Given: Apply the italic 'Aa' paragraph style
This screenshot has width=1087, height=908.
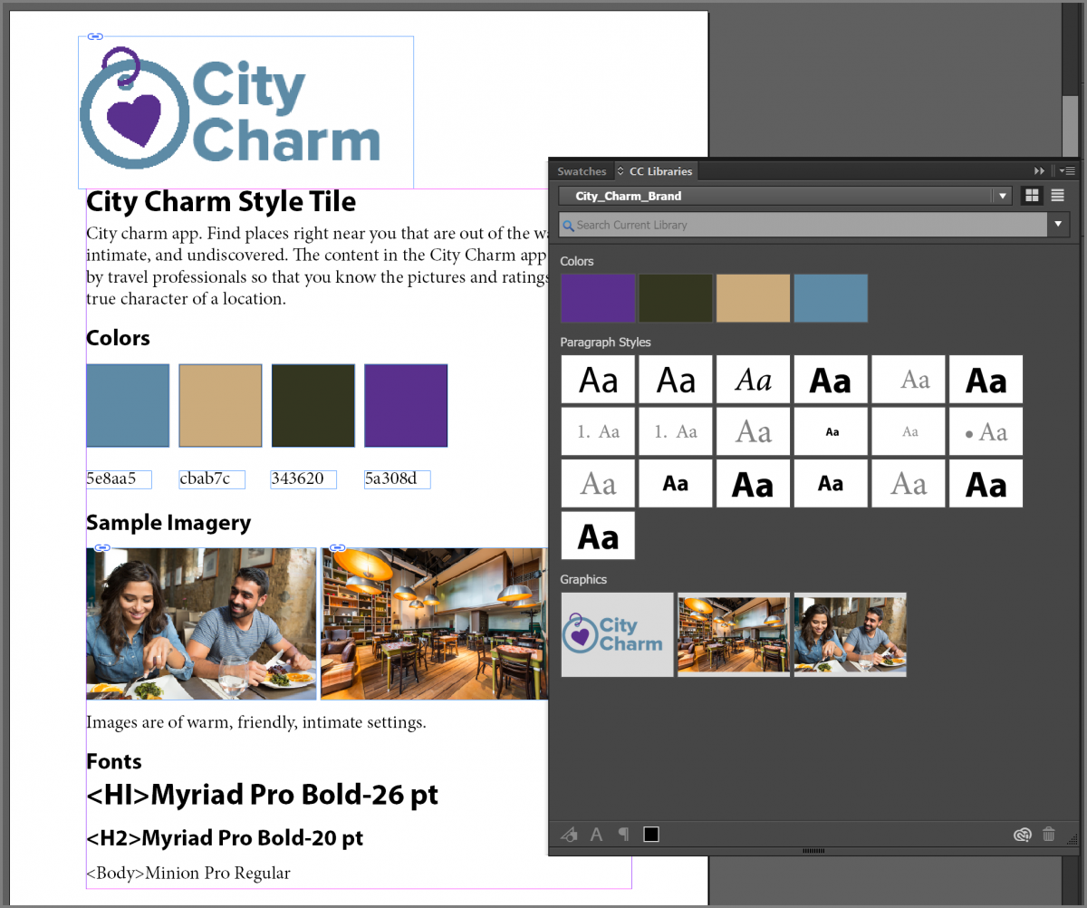Looking at the screenshot, I should point(754,380).
